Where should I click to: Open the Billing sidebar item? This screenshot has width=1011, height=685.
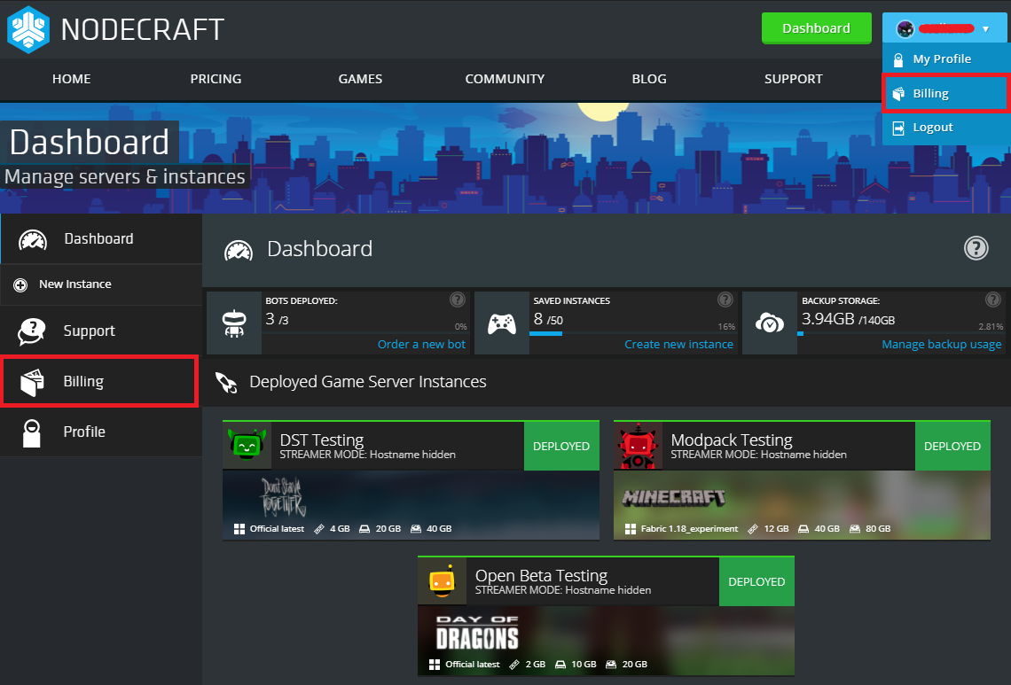pyautogui.click(x=100, y=381)
